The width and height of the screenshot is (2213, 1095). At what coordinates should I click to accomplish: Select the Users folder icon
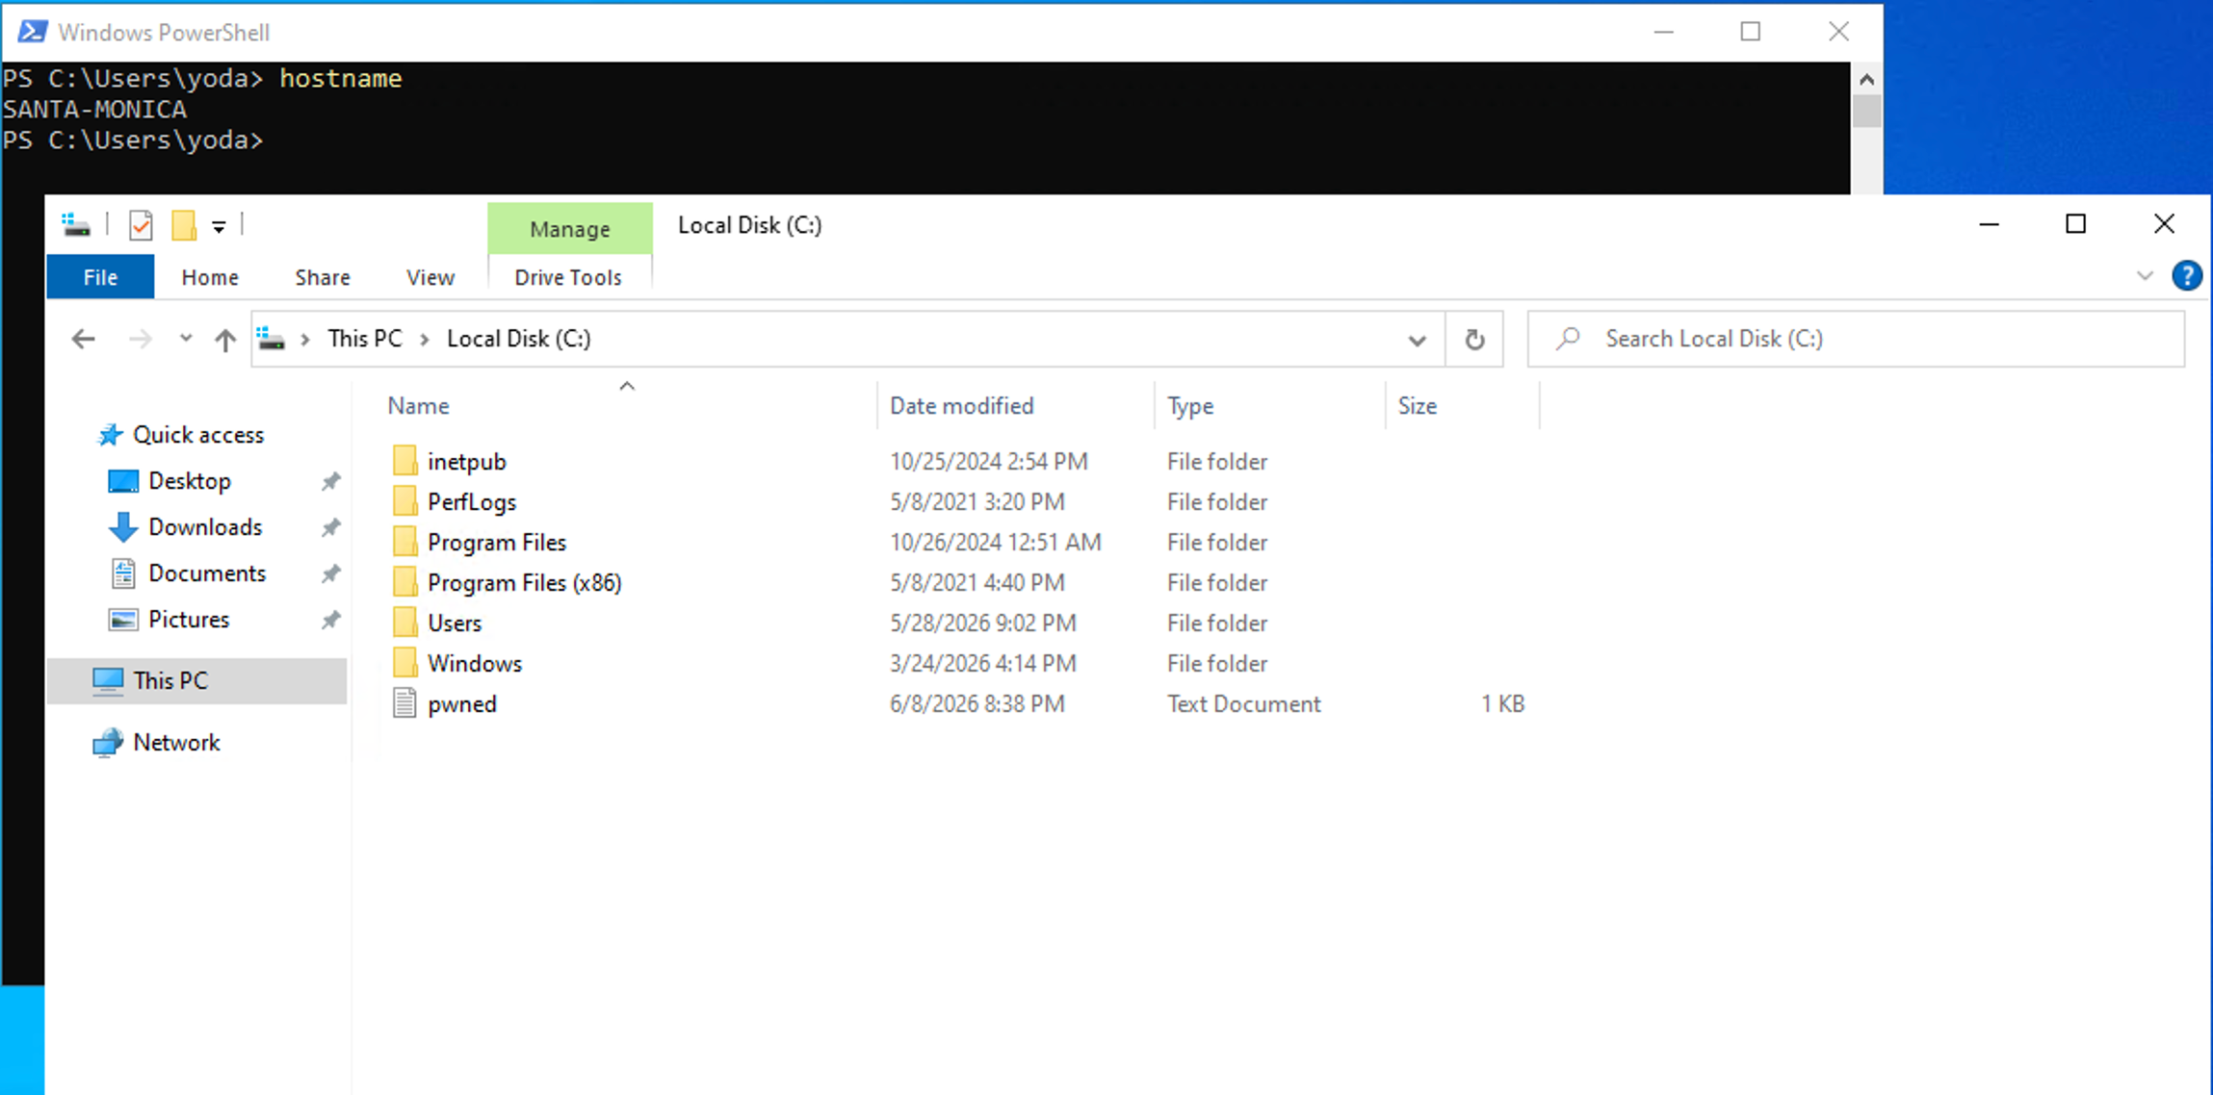click(404, 623)
